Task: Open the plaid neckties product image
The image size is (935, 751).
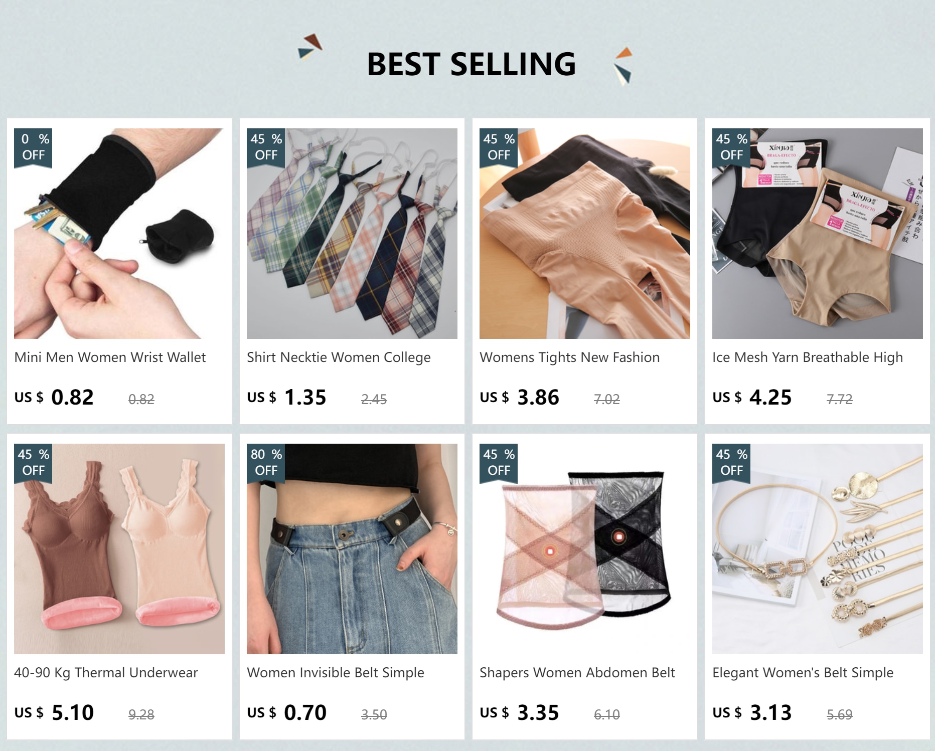Action: pos(352,233)
